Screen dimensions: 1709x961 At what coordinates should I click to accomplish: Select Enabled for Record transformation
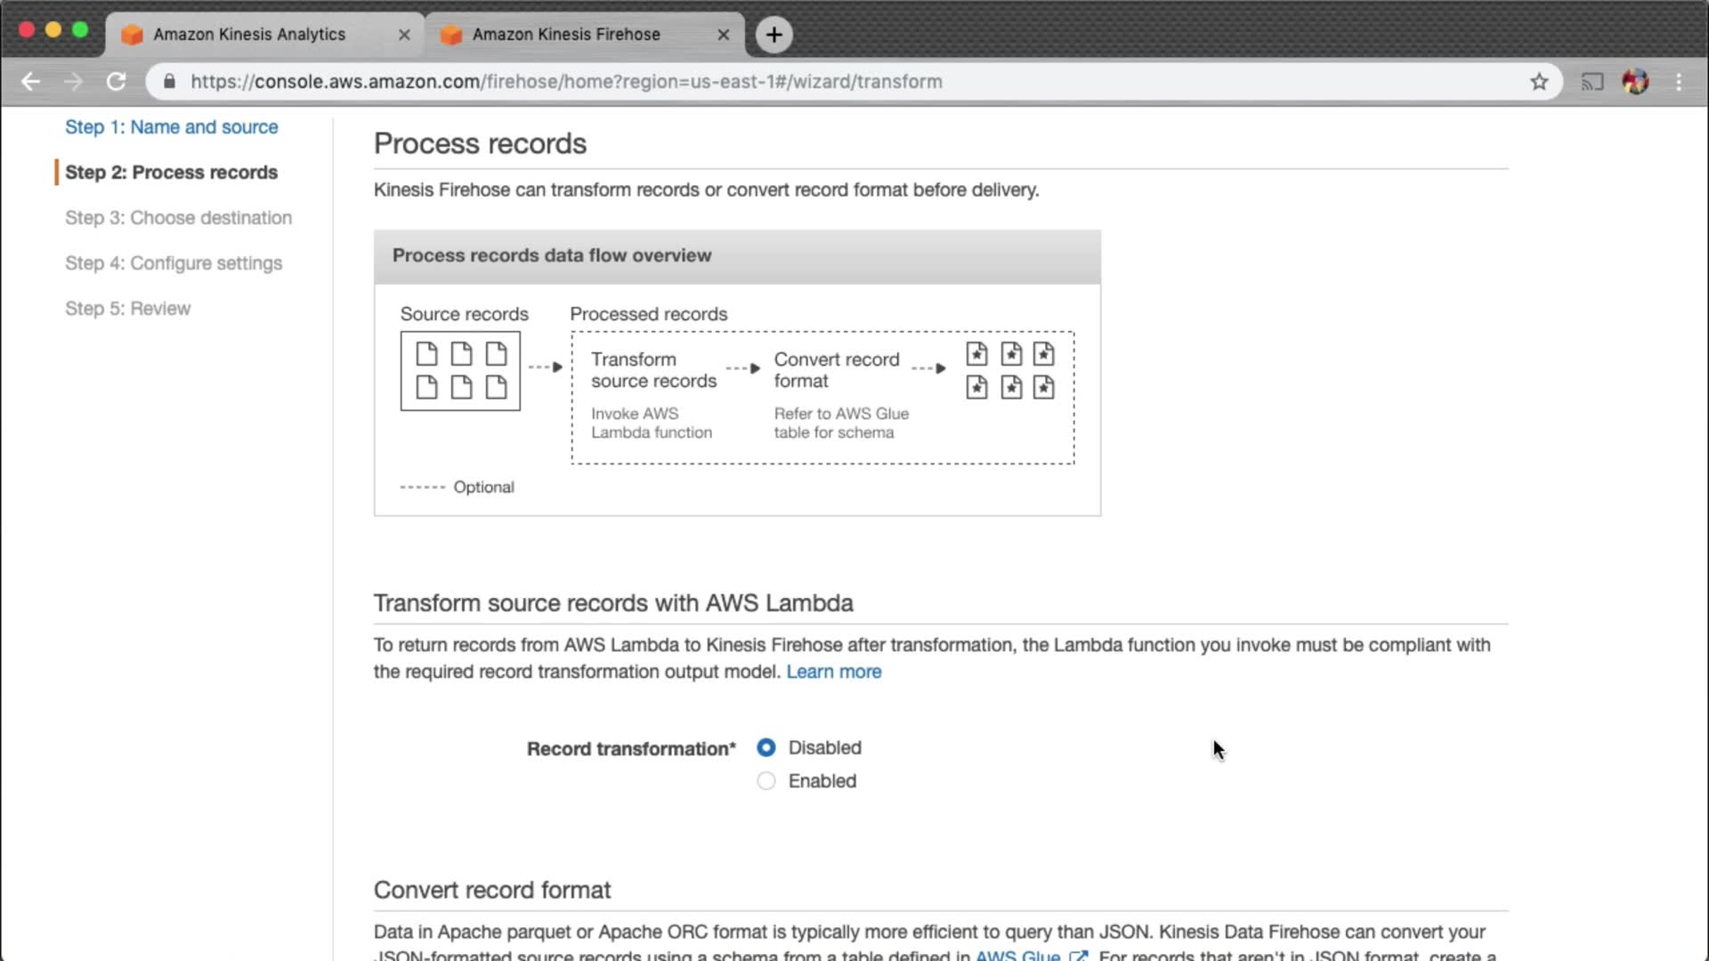765,781
